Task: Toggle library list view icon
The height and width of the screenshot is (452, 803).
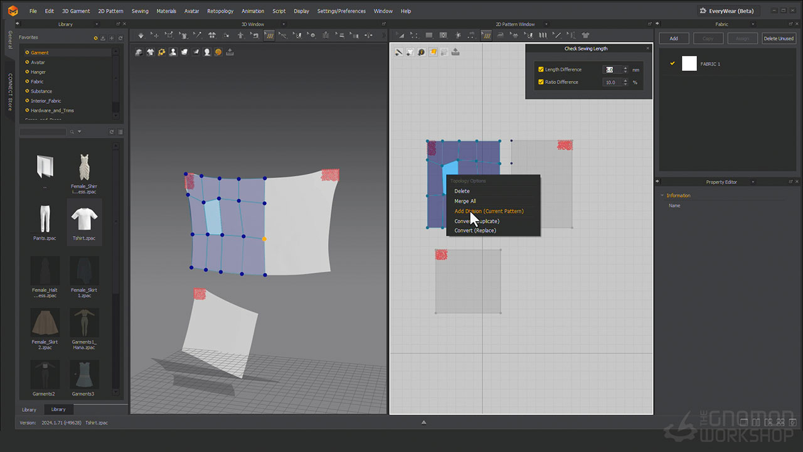Action: [x=120, y=132]
